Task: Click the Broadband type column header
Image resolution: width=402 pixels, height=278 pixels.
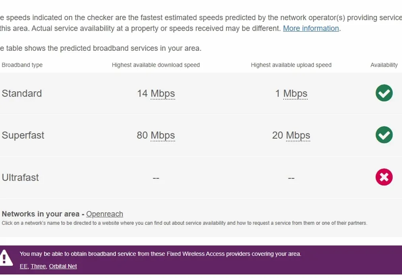Action: click(22, 65)
